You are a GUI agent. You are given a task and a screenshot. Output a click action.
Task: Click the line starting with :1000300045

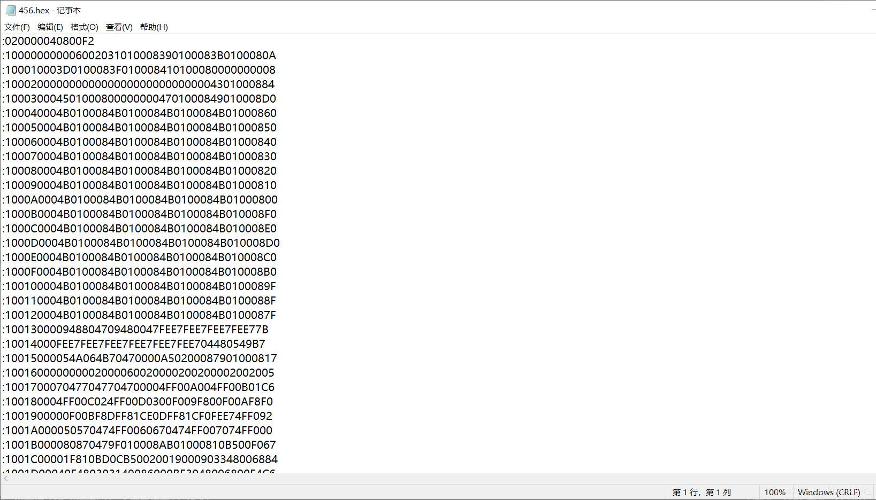coord(139,99)
